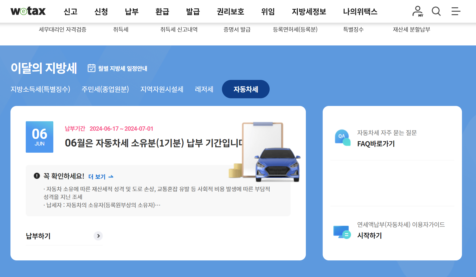Open the 납부 menu
This screenshot has width=476, height=277.
(132, 11)
